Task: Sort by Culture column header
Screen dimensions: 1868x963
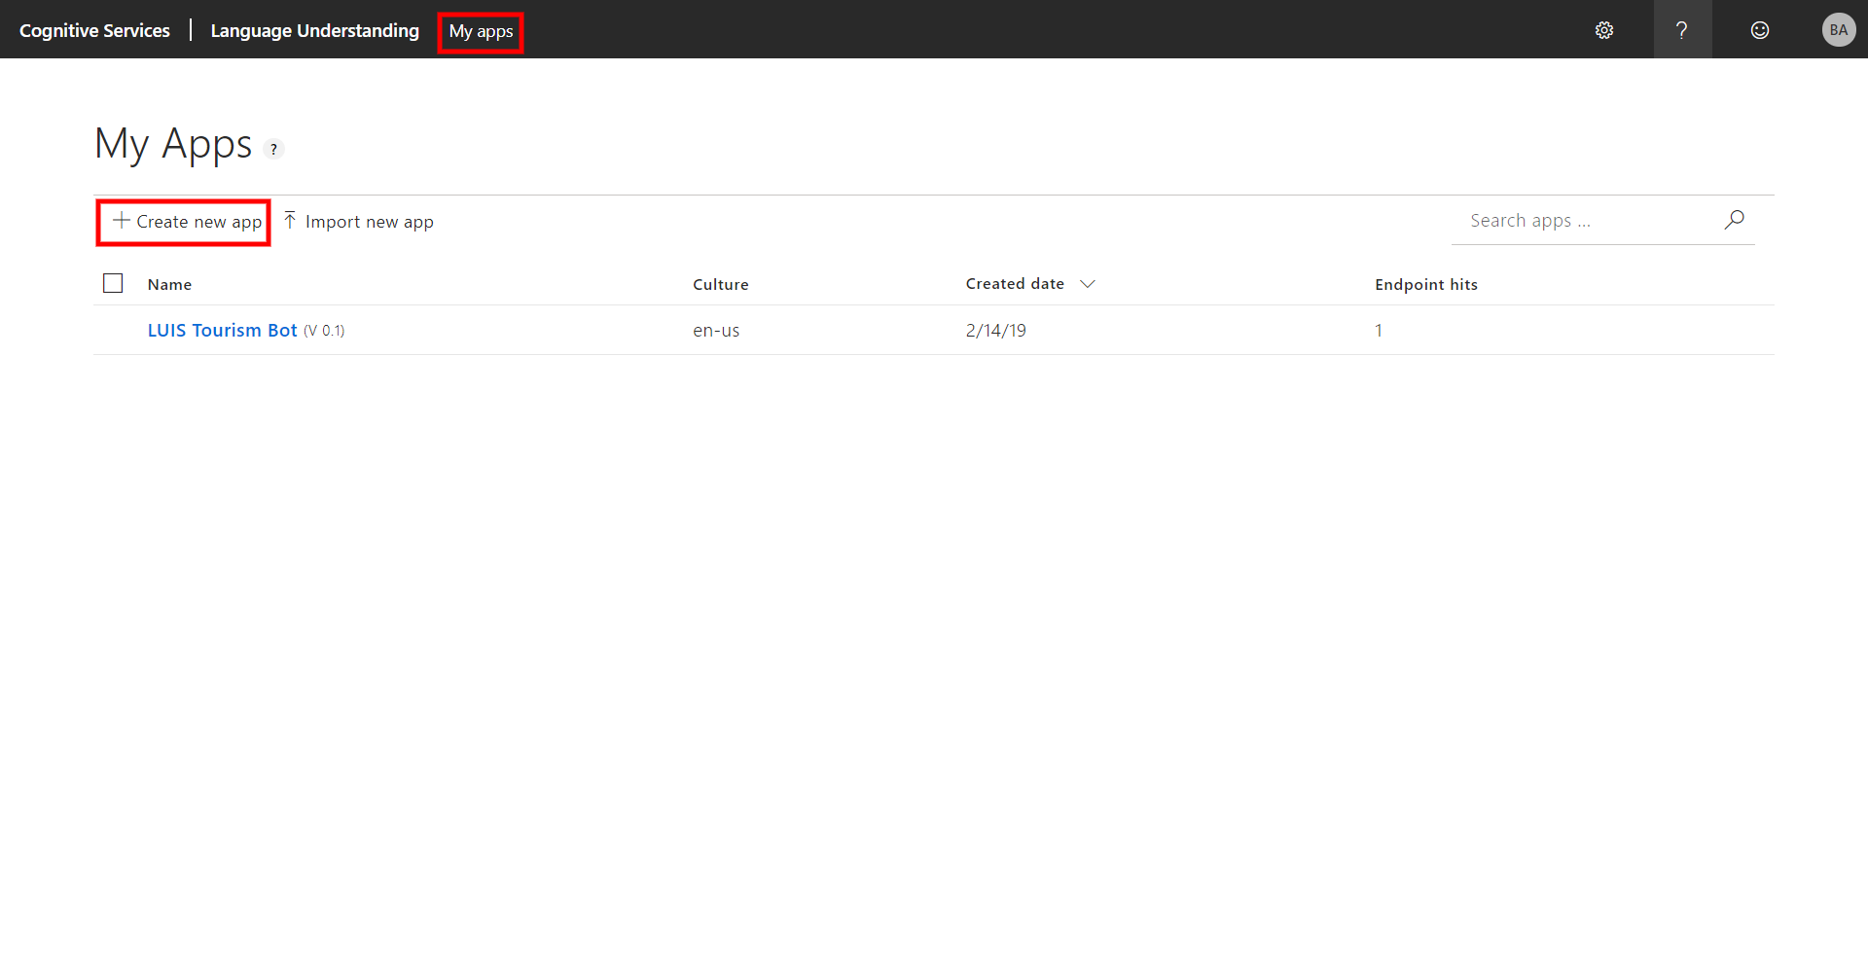Action: point(721,284)
